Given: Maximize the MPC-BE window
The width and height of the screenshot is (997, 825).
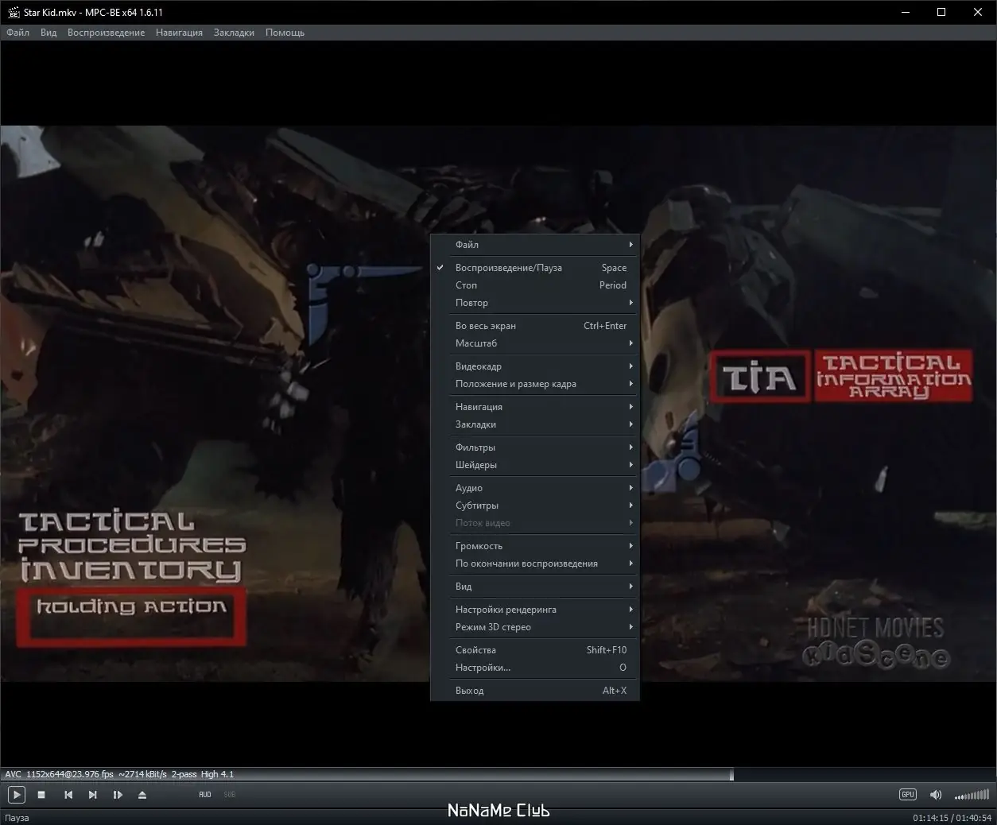Looking at the screenshot, I should tap(941, 13).
